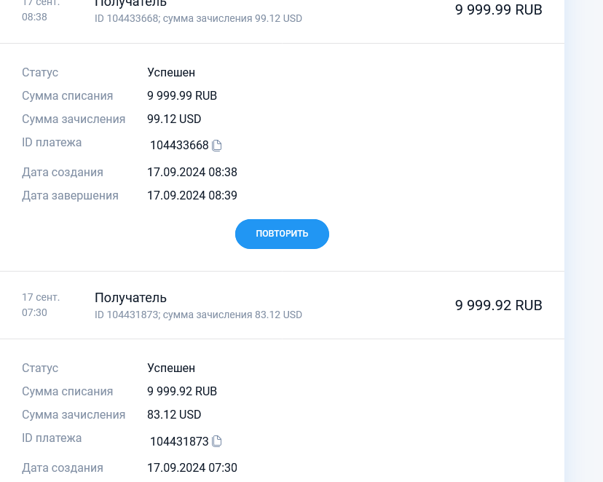This screenshot has height=482, width=603.
Task: Click completion date 17.09.2024 08:39
Action: (192, 195)
